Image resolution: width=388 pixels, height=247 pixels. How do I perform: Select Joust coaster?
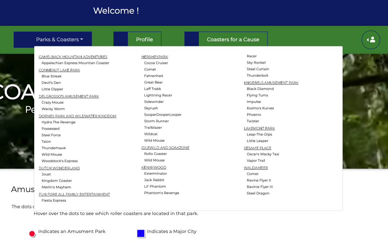tap(46, 174)
